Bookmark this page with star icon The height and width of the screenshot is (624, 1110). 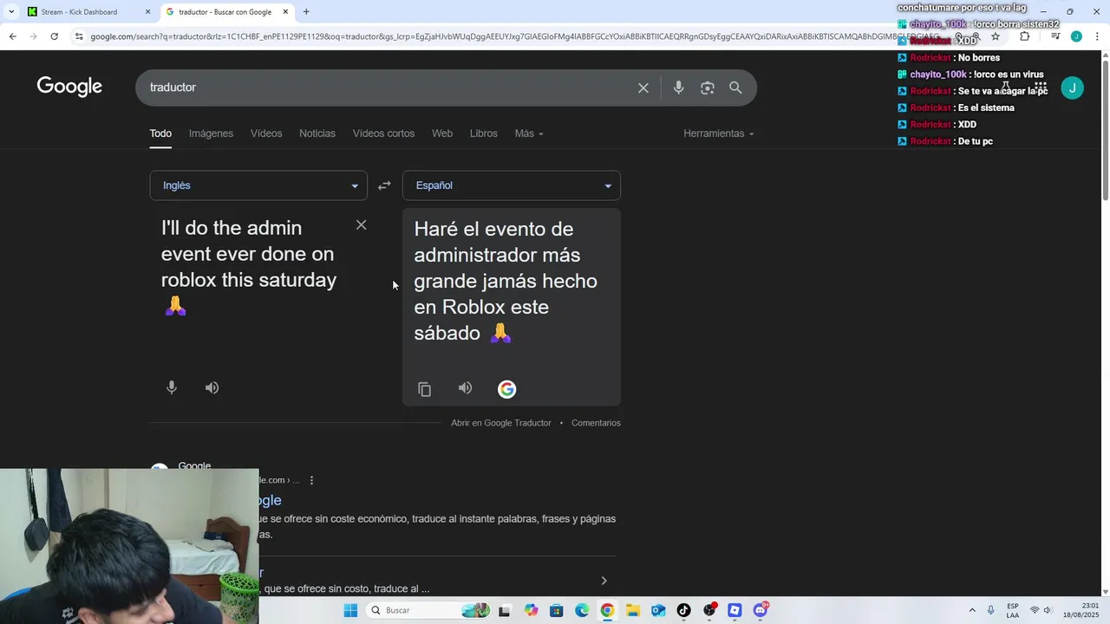click(996, 36)
